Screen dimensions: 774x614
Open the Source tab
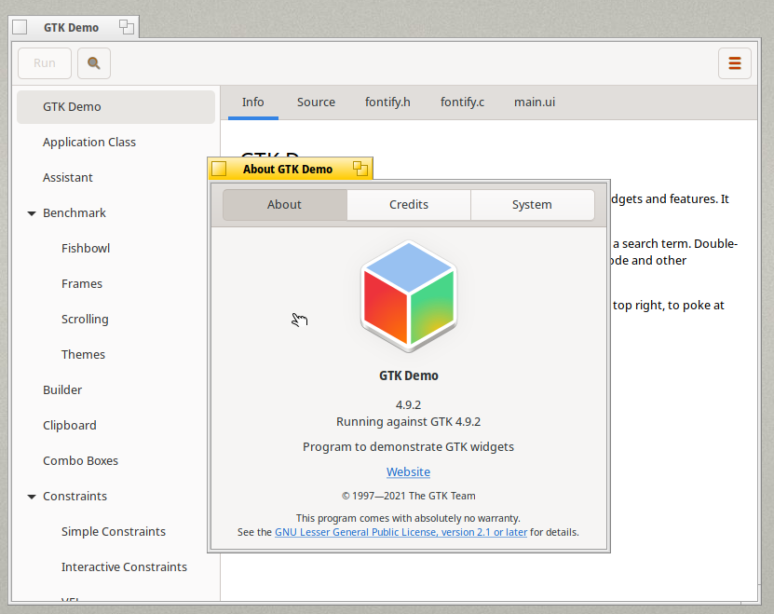click(x=316, y=102)
